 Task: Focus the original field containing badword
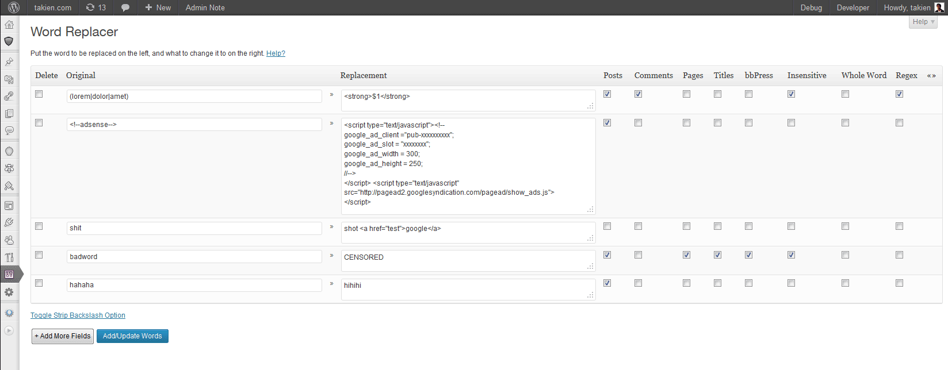click(194, 257)
